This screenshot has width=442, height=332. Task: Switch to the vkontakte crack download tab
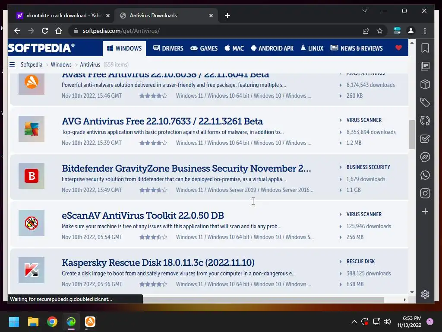[x=63, y=16]
